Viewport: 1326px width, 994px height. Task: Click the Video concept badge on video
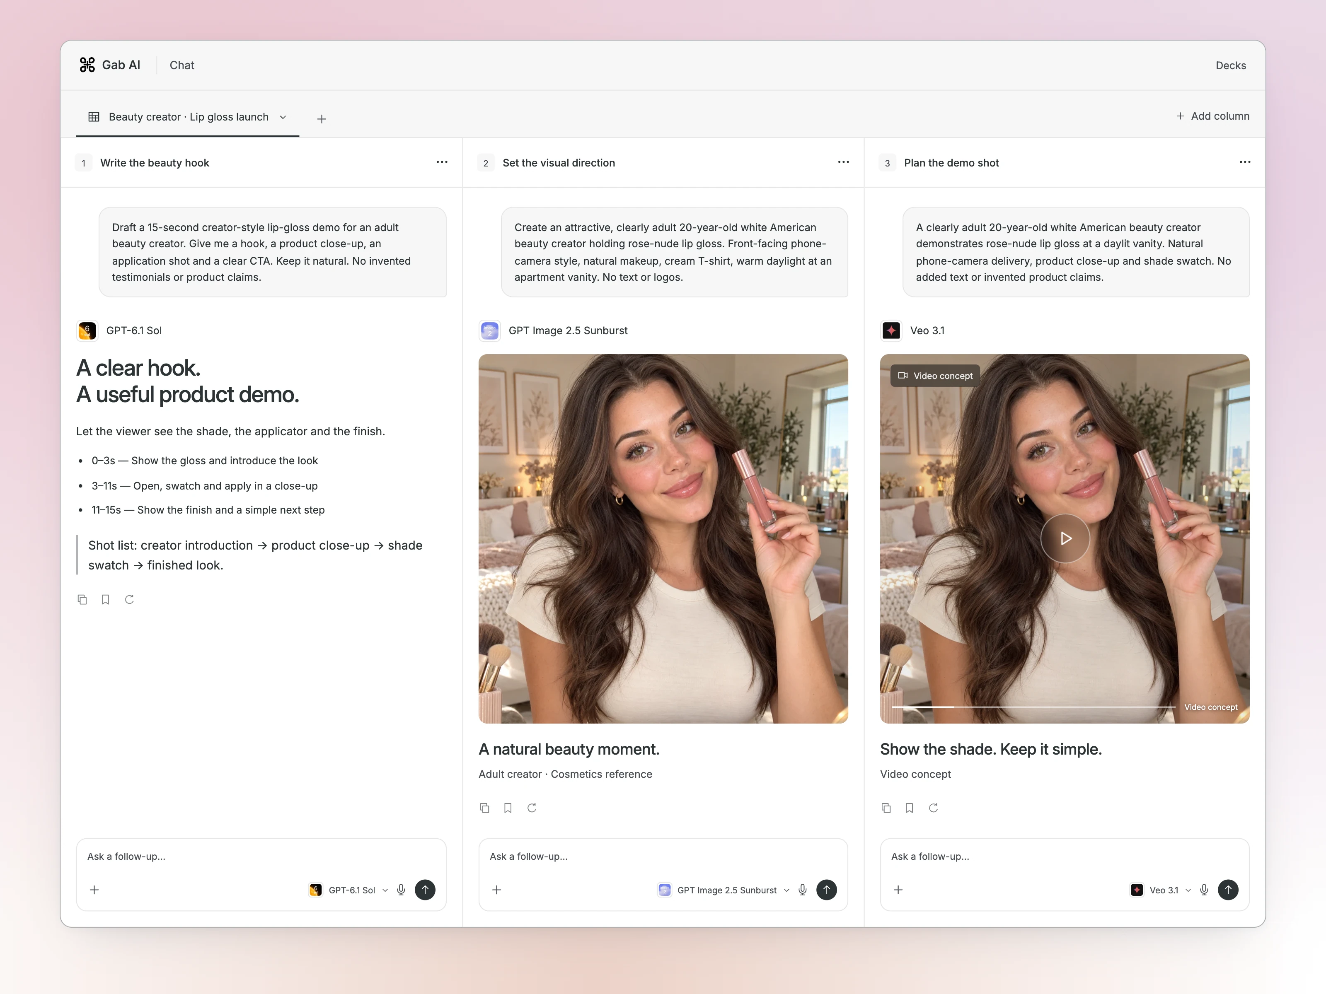coord(935,376)
